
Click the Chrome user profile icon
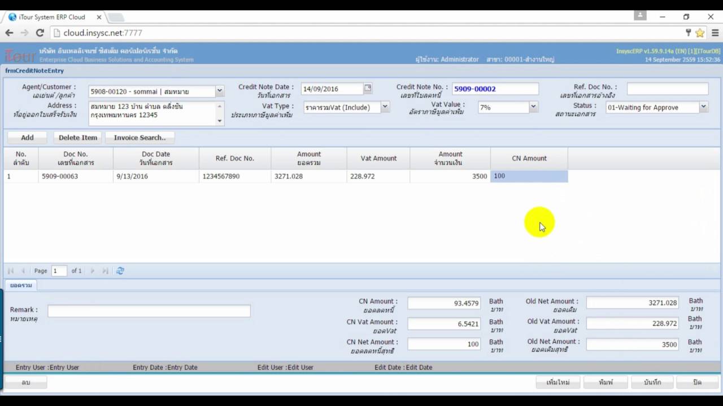point(640,16)
